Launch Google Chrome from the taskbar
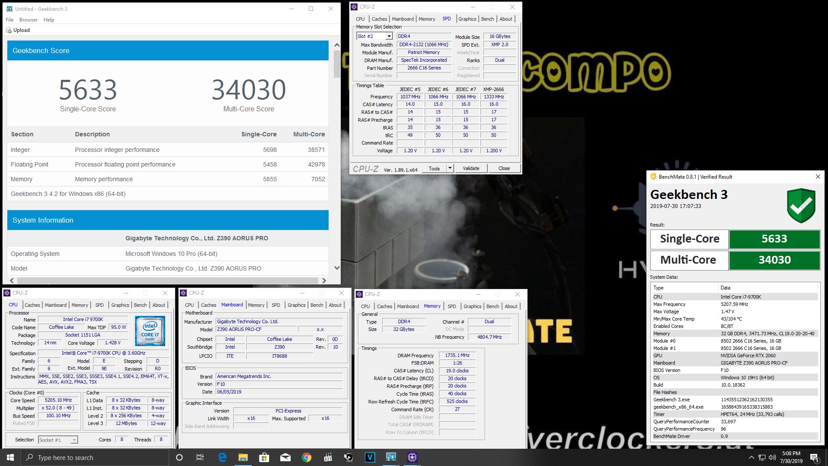This screenshot has height=466, width=828. (x=306, y=457)
